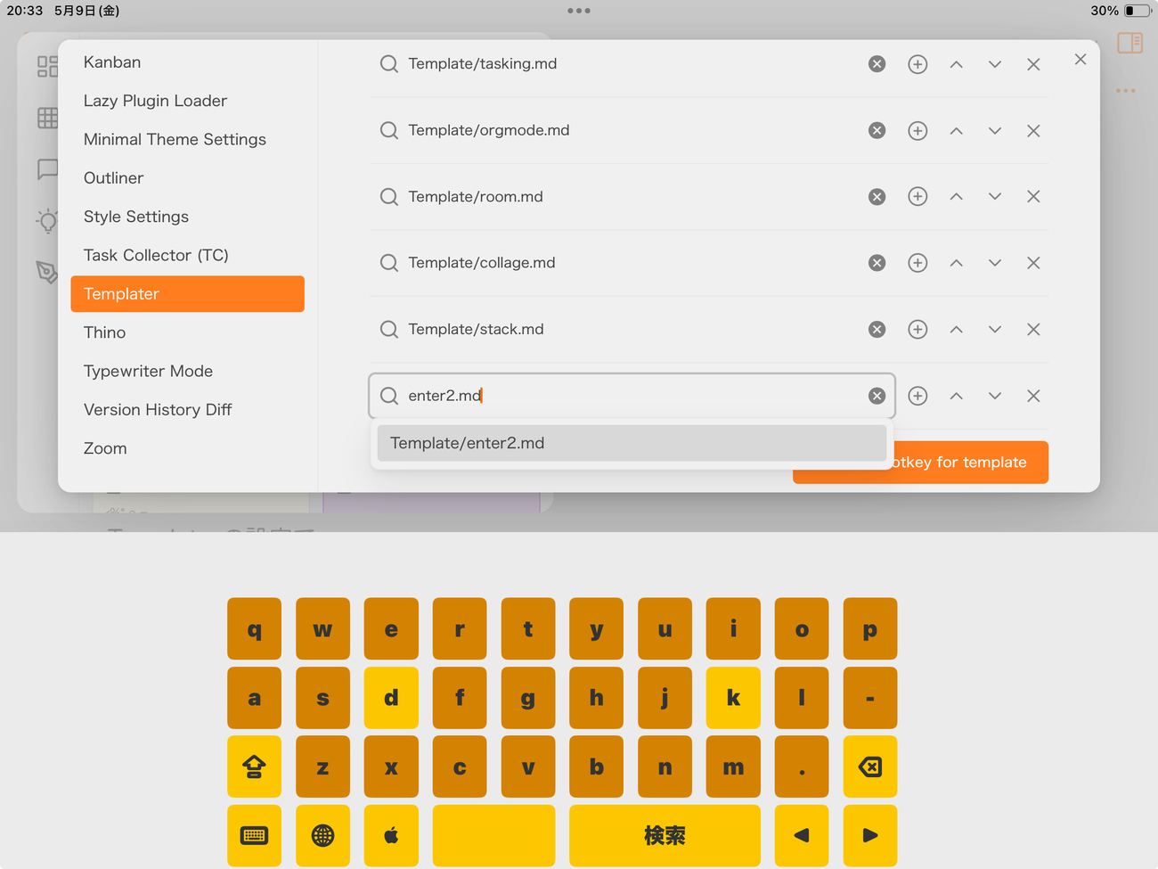
Task: Remove the Template/orgmode.md row
Action: [1033, 131]
